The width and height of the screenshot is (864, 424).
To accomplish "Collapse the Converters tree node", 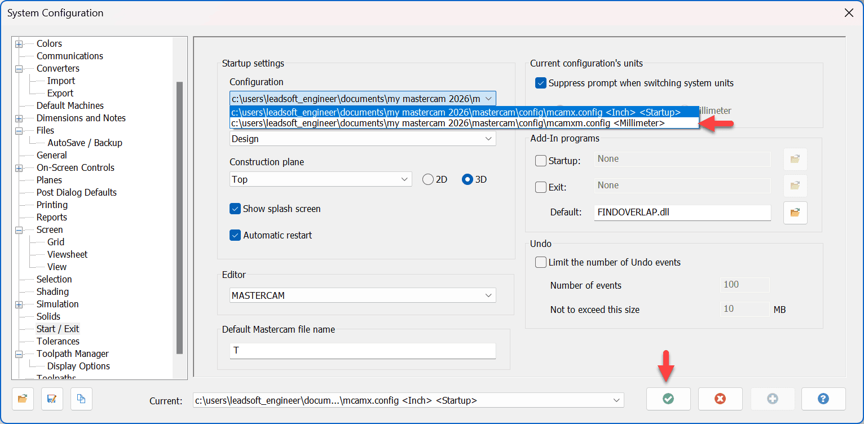I will (x=19, y=68).
